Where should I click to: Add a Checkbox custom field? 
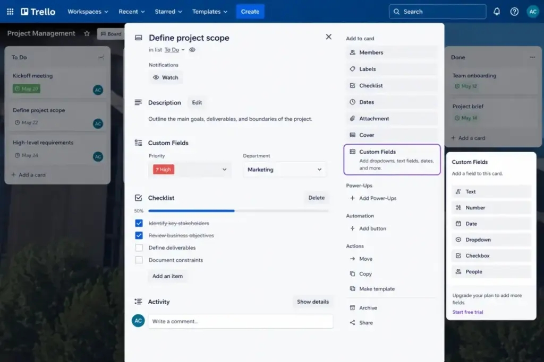[x=491, y=256]
